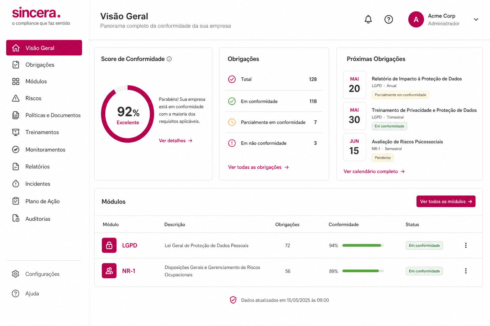
Task: Click the Auditorias file icon
Action: click(x=16, y=218)
